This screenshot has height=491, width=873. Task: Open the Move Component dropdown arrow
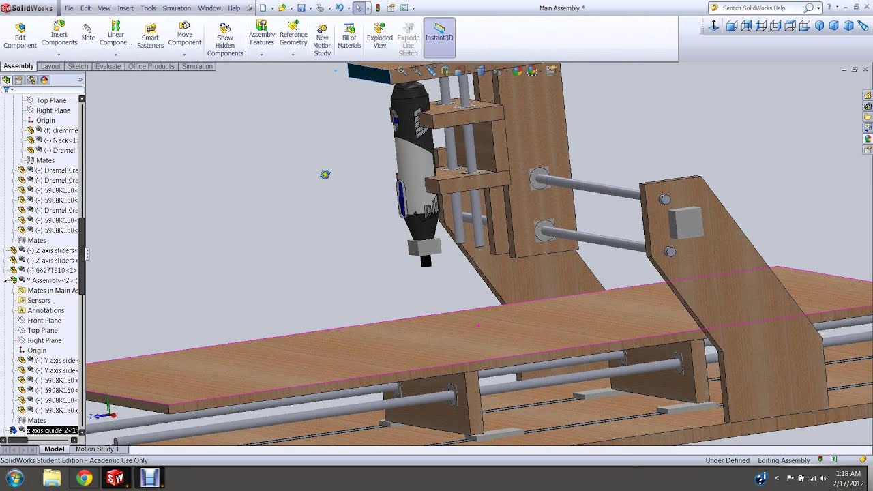[185, 54]
